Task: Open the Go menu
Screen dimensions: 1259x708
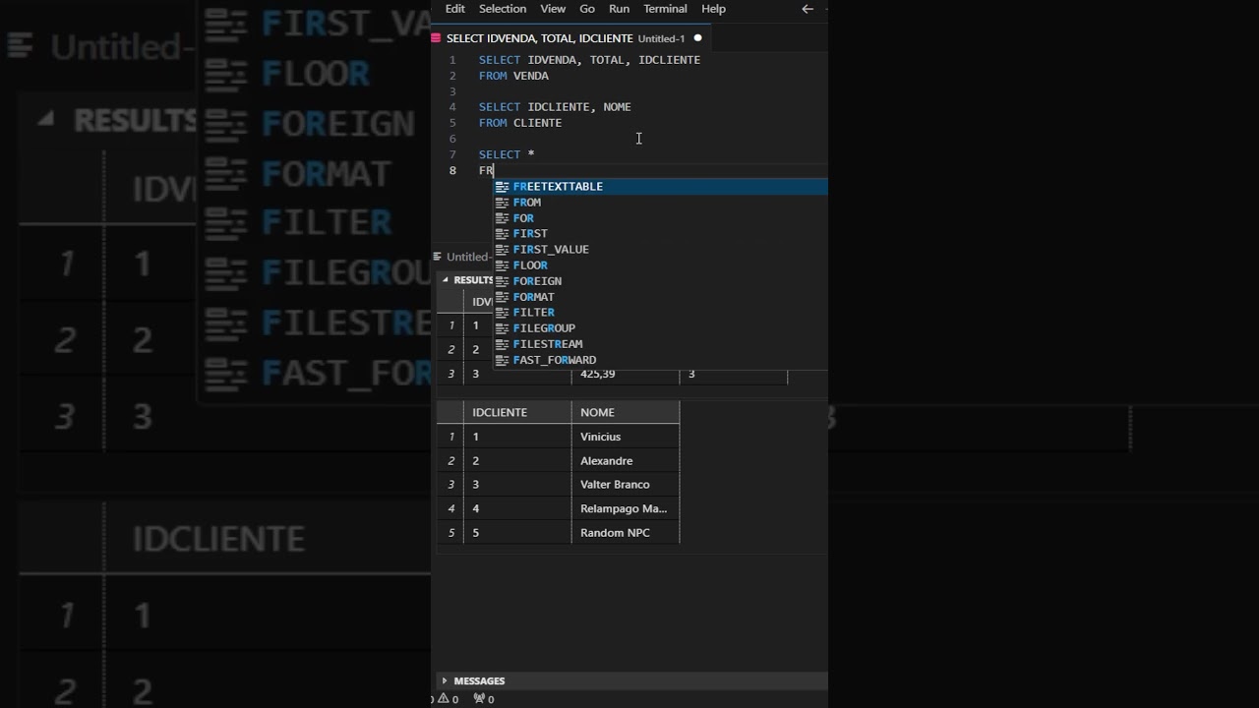Action: [x=587, y=9]
